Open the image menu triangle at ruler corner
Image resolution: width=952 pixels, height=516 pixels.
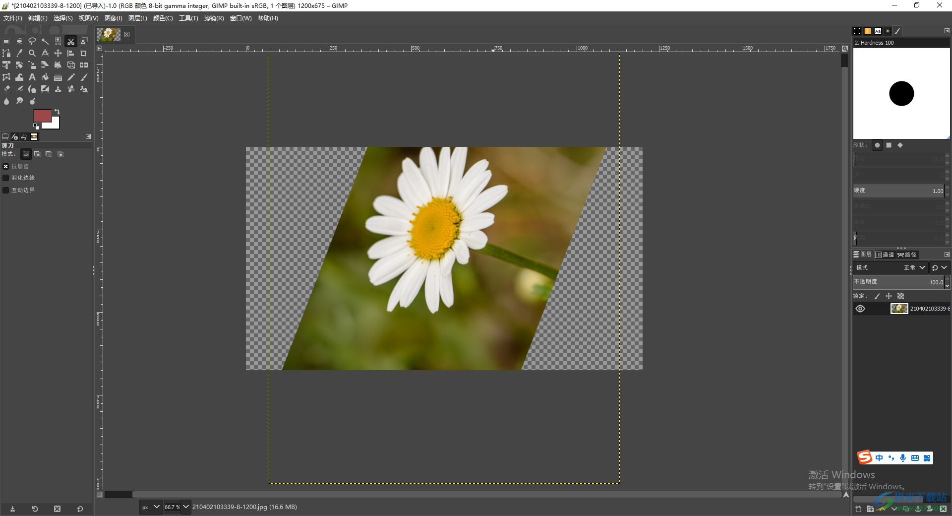pyautogui.click(x=99, y=48)
